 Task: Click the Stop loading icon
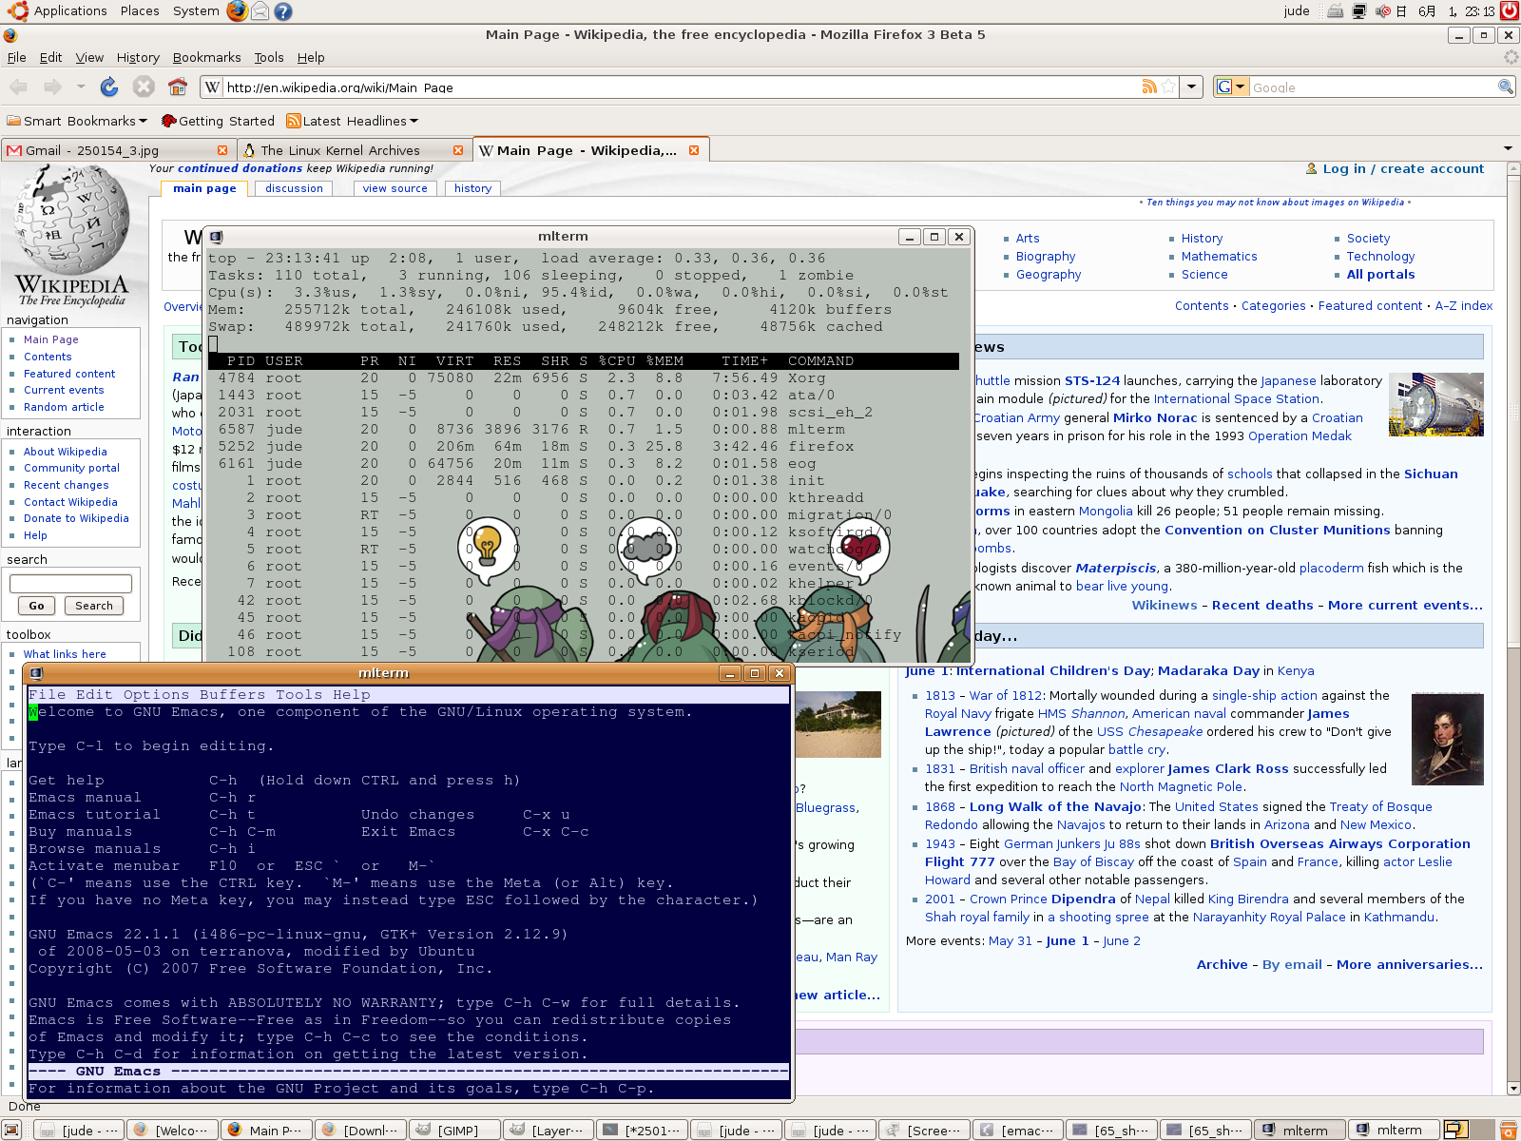pyautogui.click(x=144, y=87)
